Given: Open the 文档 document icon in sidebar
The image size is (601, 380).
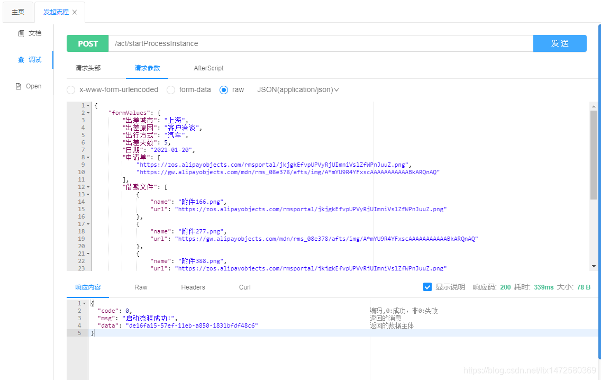Looking at the screenshot, I should [20, 33].
